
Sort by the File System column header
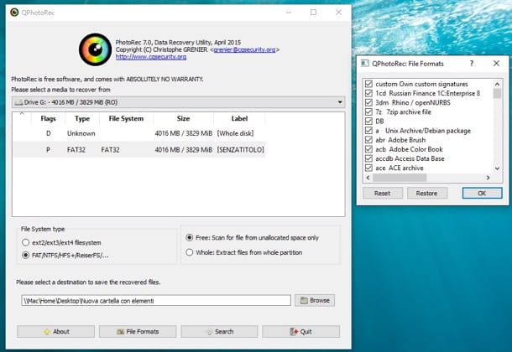126,119
